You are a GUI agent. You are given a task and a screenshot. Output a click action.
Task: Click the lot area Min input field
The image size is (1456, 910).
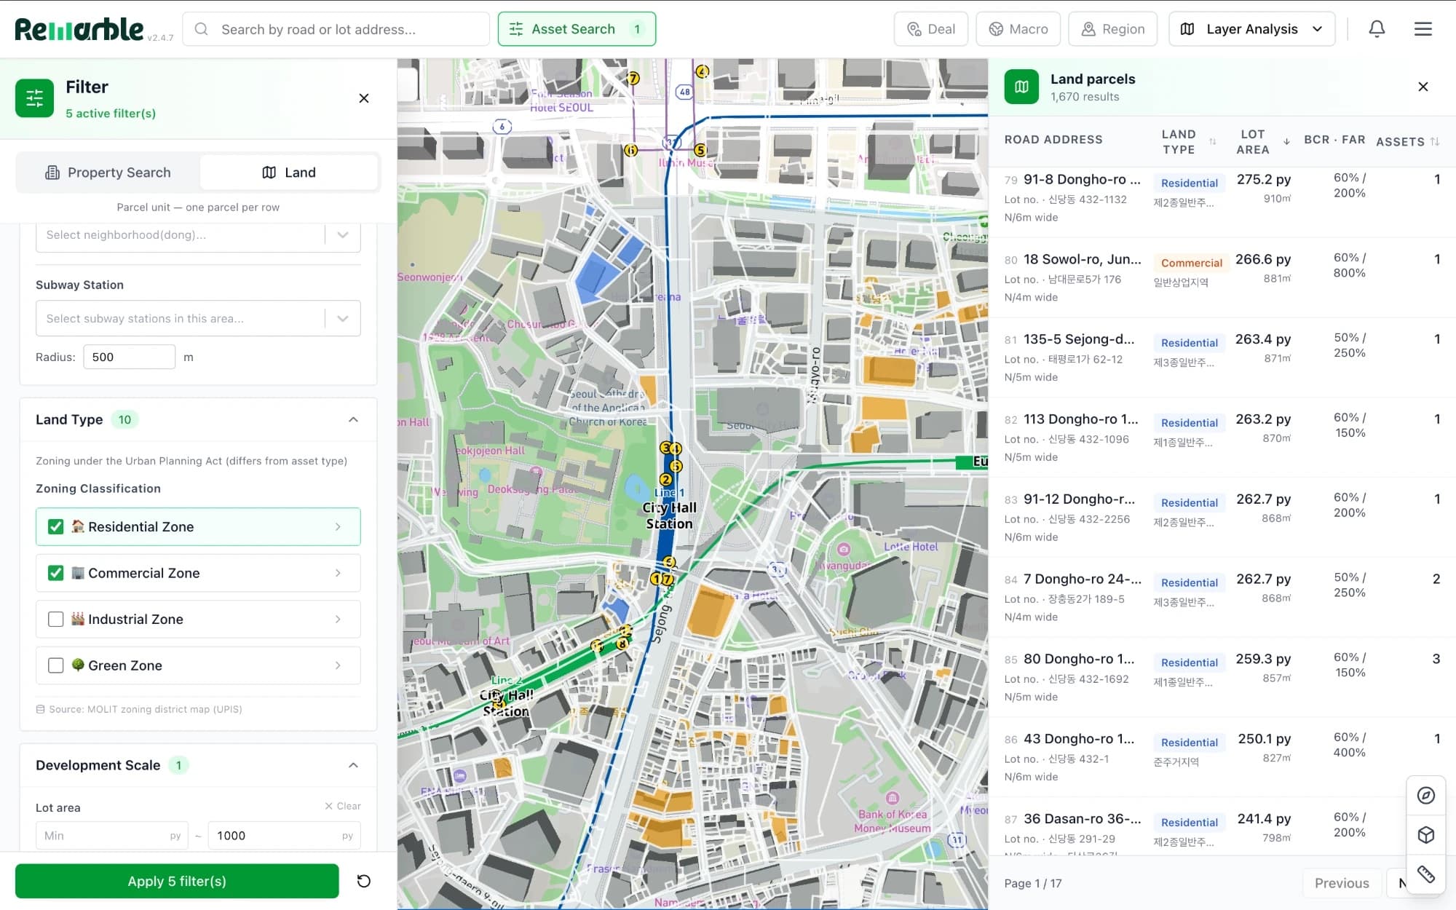[111, 836]
